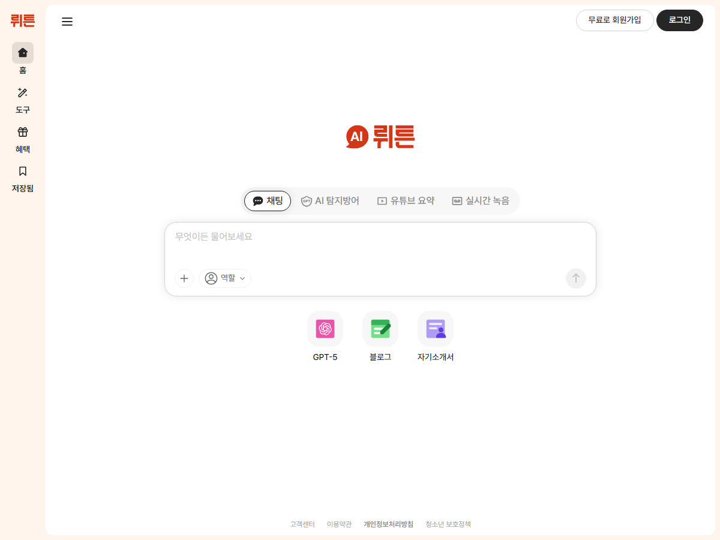Launch the 자기소개서 shortcut icon

coord(436,329)
